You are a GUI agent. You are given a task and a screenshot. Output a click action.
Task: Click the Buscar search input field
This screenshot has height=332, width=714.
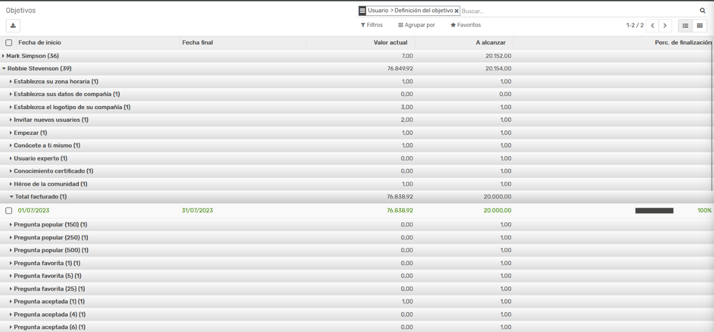pos(575,11)
